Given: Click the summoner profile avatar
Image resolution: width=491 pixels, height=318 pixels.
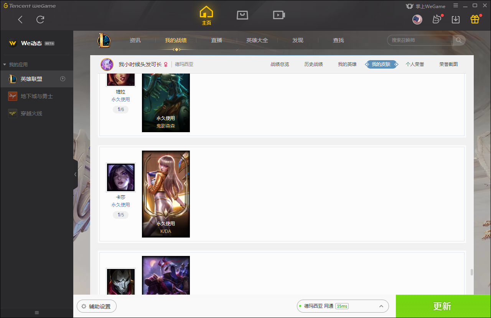Looking at the screenshot, I should tap(107, 64).
